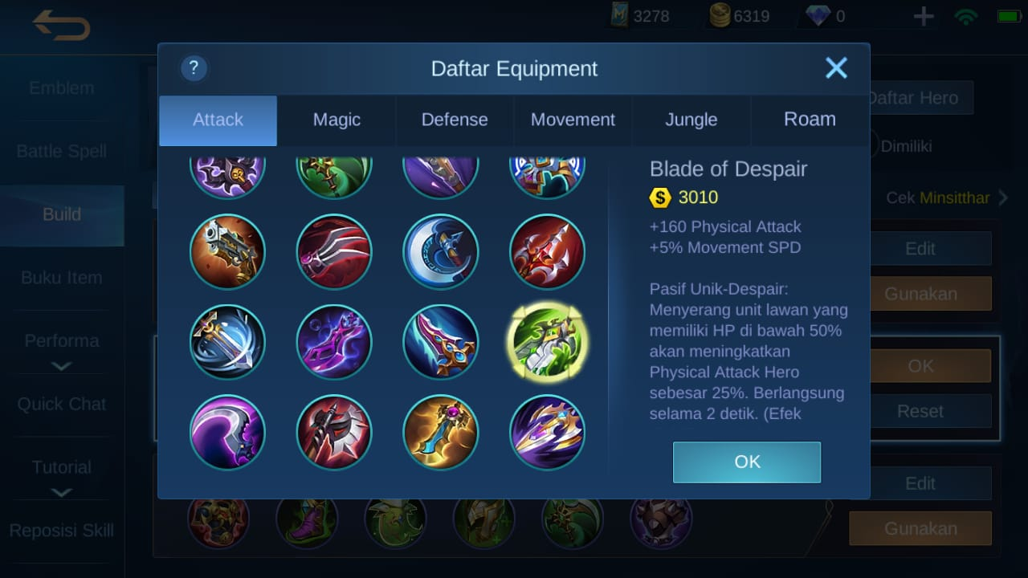The width and height of the screenshot is (1028, 578).
Task: Open the Defense equipment tab
Action: point(455,120)
